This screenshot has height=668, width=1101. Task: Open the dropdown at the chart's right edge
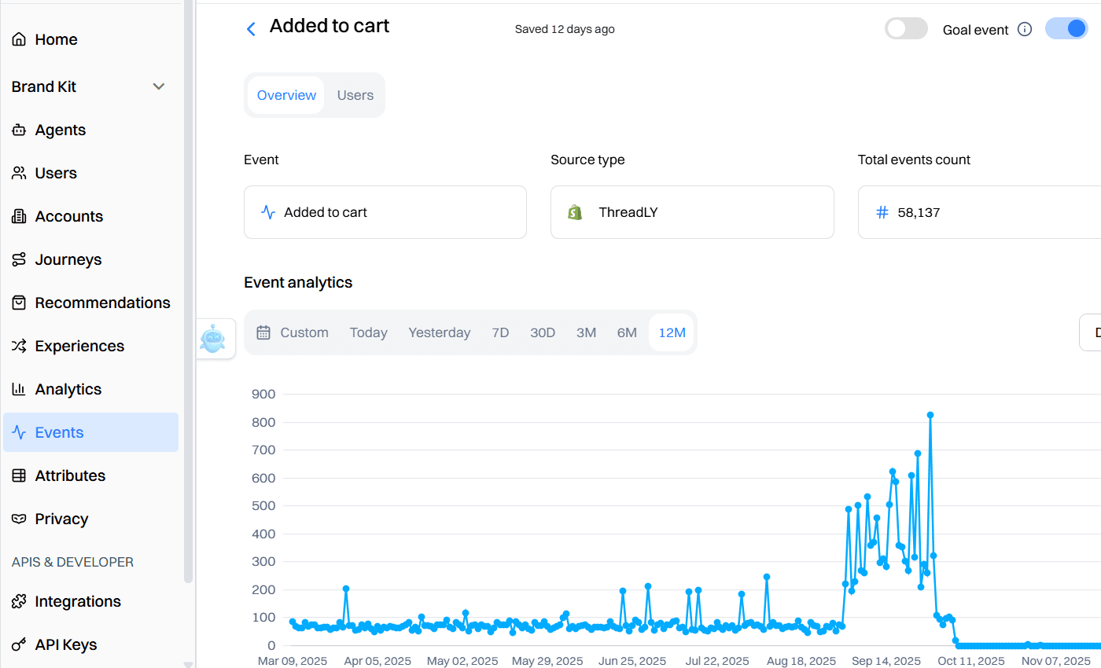pyautogui.click(x=1090, y=332)
